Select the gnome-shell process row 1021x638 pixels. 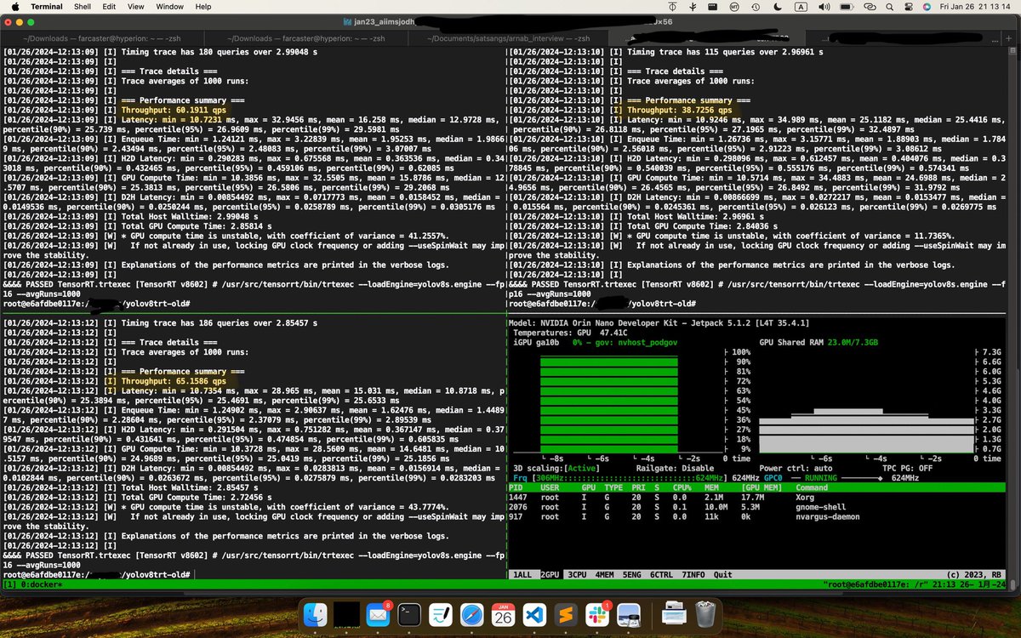756,507
